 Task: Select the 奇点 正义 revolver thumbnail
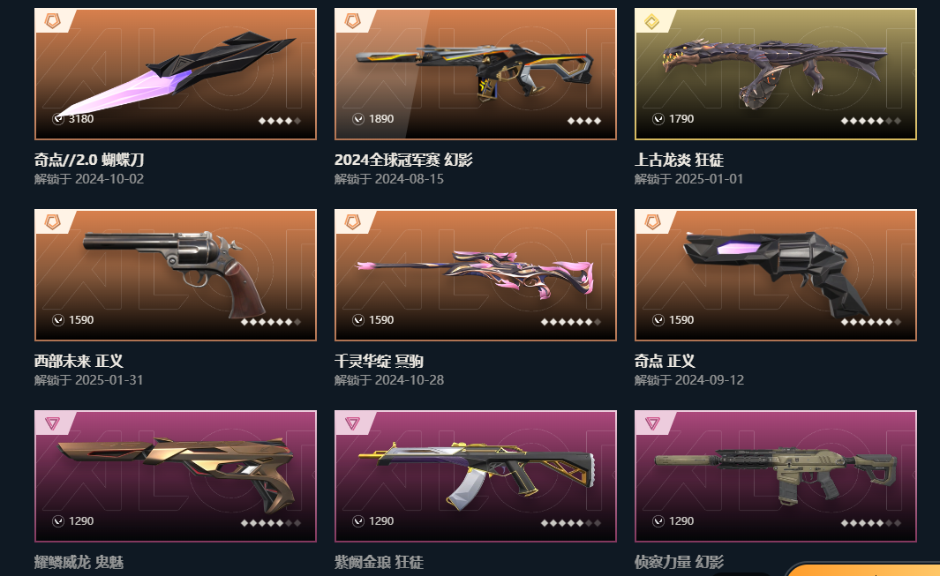coord(776,275)
